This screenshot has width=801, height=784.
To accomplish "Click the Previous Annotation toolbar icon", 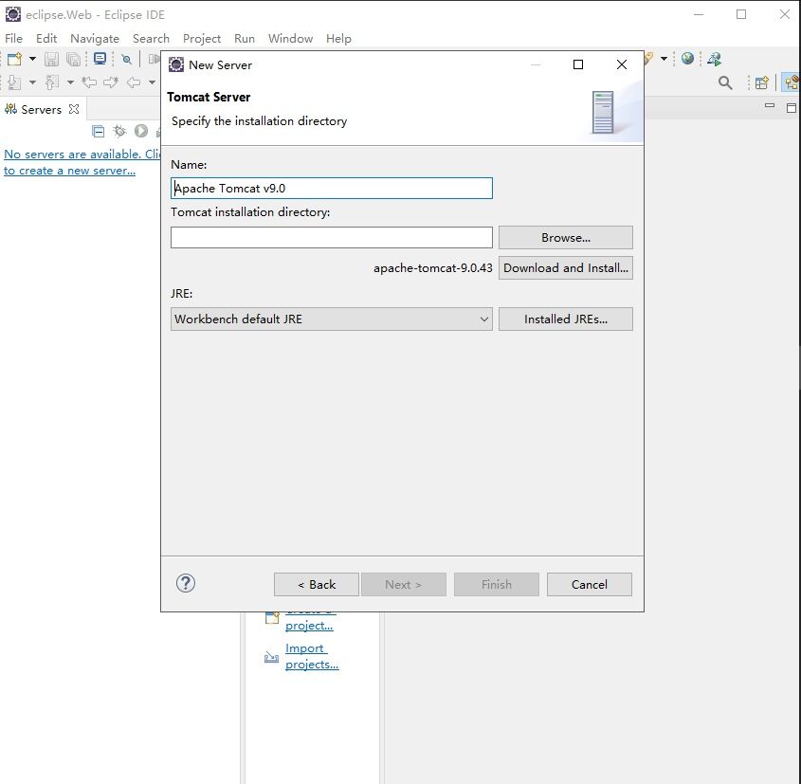I will (51, 82).
